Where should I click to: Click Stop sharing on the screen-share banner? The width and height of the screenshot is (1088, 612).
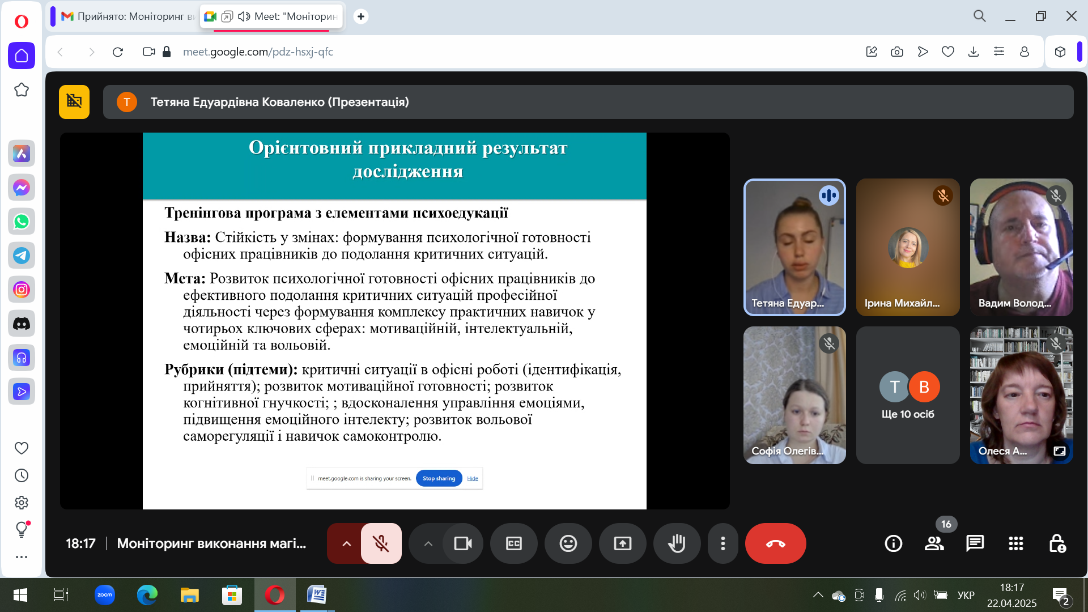tap(439, 478)
